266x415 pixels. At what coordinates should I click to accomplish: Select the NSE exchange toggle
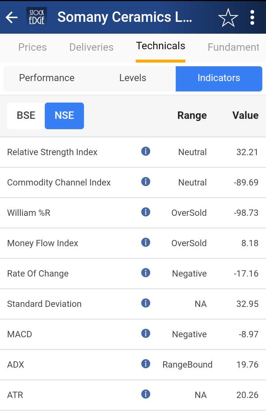pyautogui.click(x=64, y=116)
